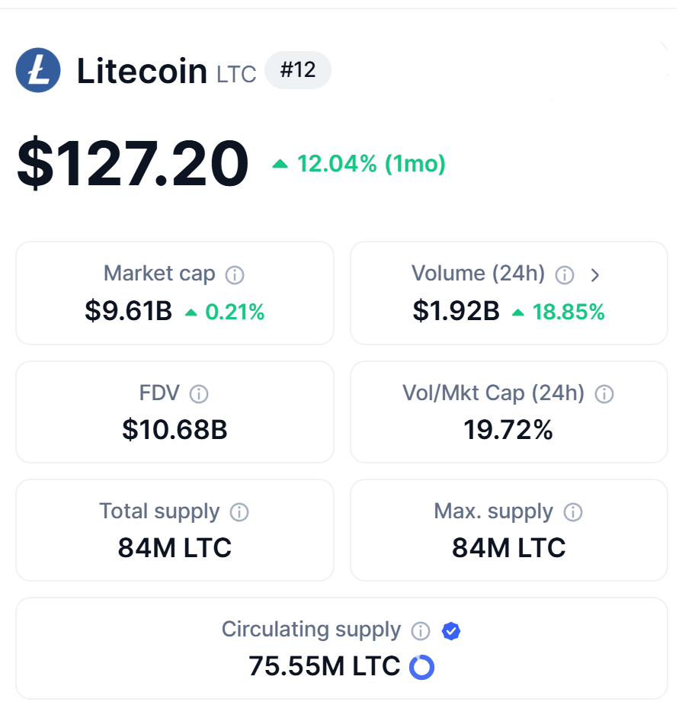Image resolution: width=695 pixels, height=718 pixels.
Task: Toggle the 12.04% (1mo) price change period
Action: pos(360,164)
